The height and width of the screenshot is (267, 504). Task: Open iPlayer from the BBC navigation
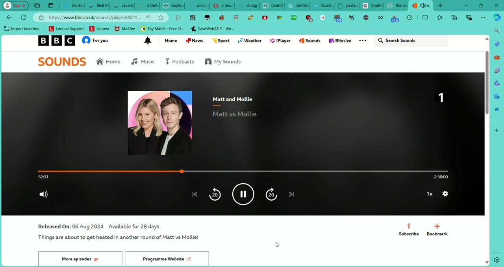(x=280, y=40)
